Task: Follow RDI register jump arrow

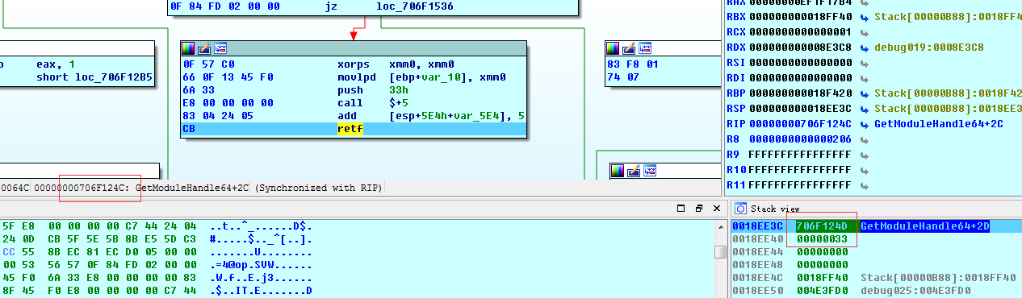Action: point(865,78)
